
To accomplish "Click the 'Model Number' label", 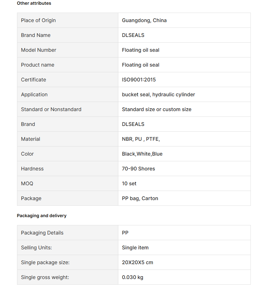I will tap(38, 50).
